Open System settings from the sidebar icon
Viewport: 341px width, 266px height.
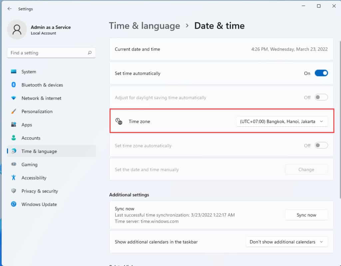tap(14, 71)
